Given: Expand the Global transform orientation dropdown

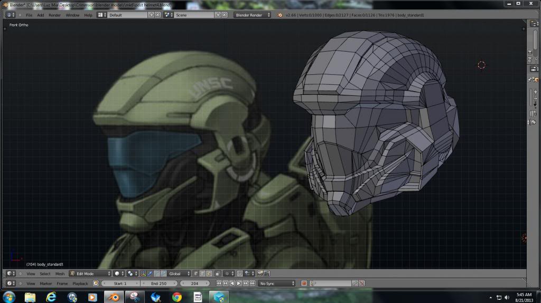Looking at the screenshot, I should point(179,273).
